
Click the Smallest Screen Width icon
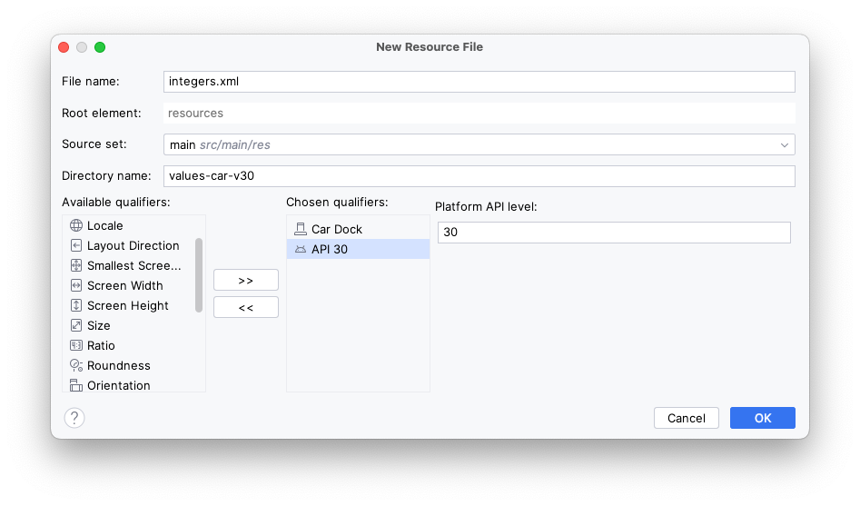click(x=76, y=265)
